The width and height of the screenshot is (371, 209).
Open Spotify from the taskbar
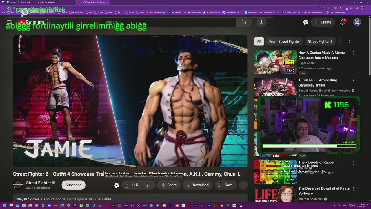(88, 206)
